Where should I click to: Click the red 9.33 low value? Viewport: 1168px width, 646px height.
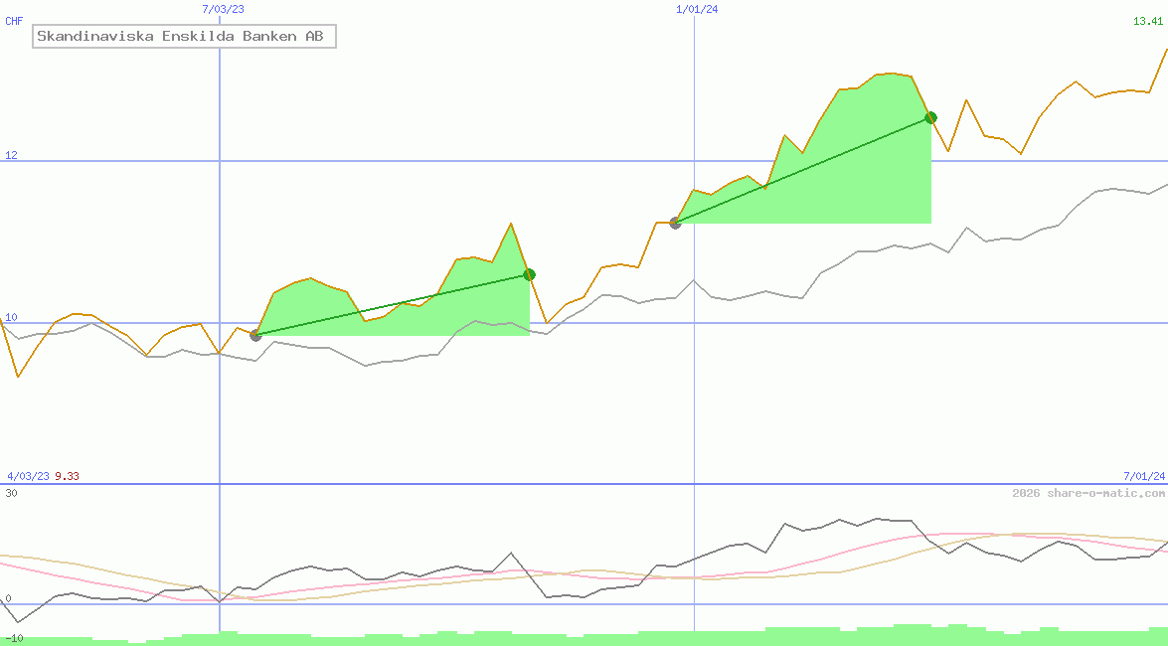(x=67, y=476)
